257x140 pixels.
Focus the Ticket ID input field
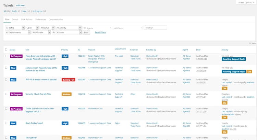[155, 28]
